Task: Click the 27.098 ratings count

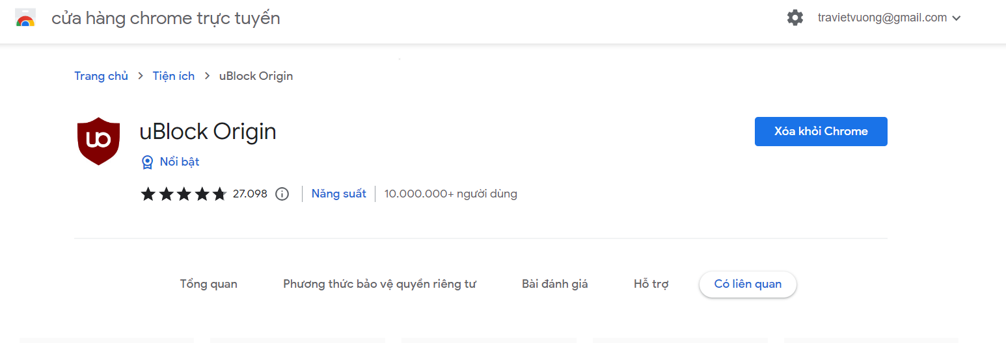Action: click(250, 194)
